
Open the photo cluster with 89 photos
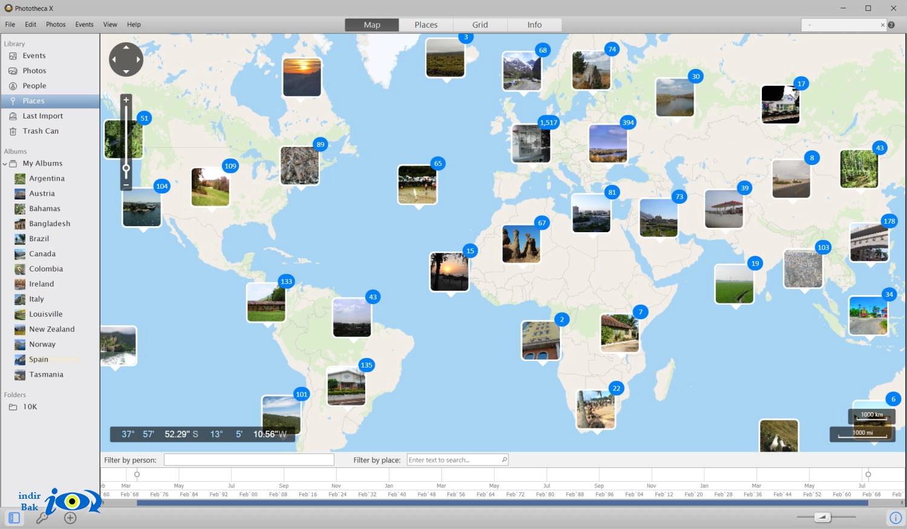tap(300, 165)
